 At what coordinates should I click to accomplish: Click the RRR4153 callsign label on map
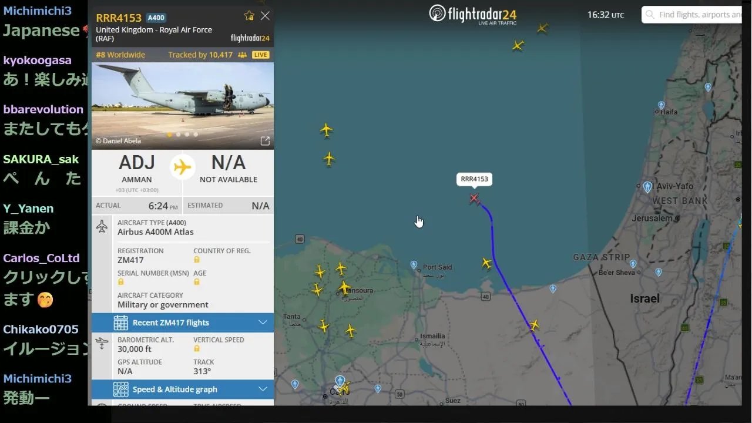coord(474,179)
